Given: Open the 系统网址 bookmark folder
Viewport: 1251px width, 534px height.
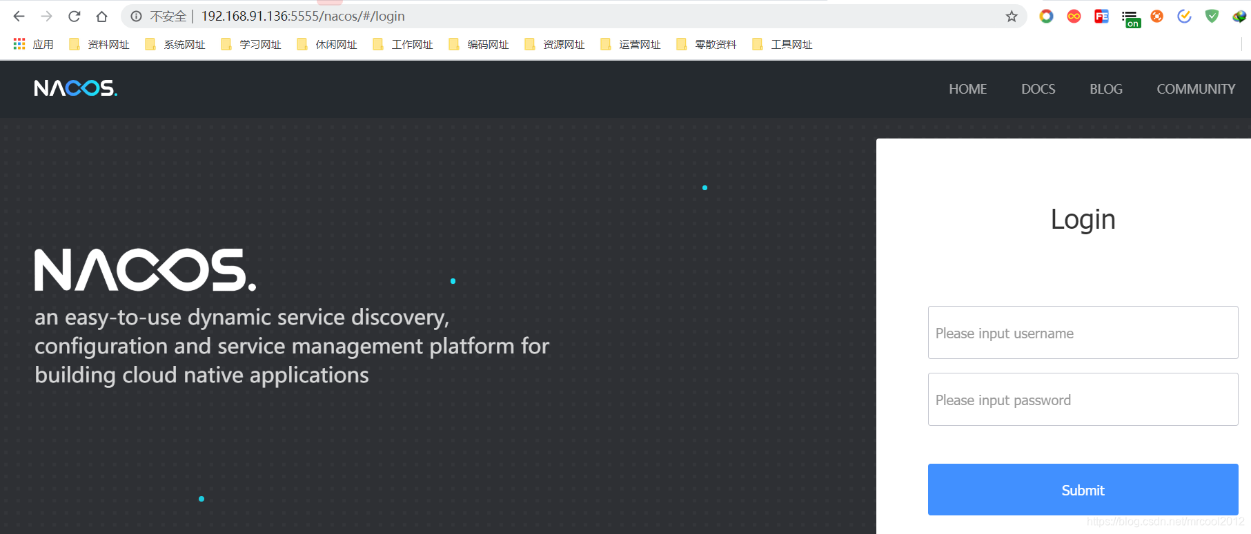Looking at the screenshot, I should pyautogui.click(x=175, y=44).
